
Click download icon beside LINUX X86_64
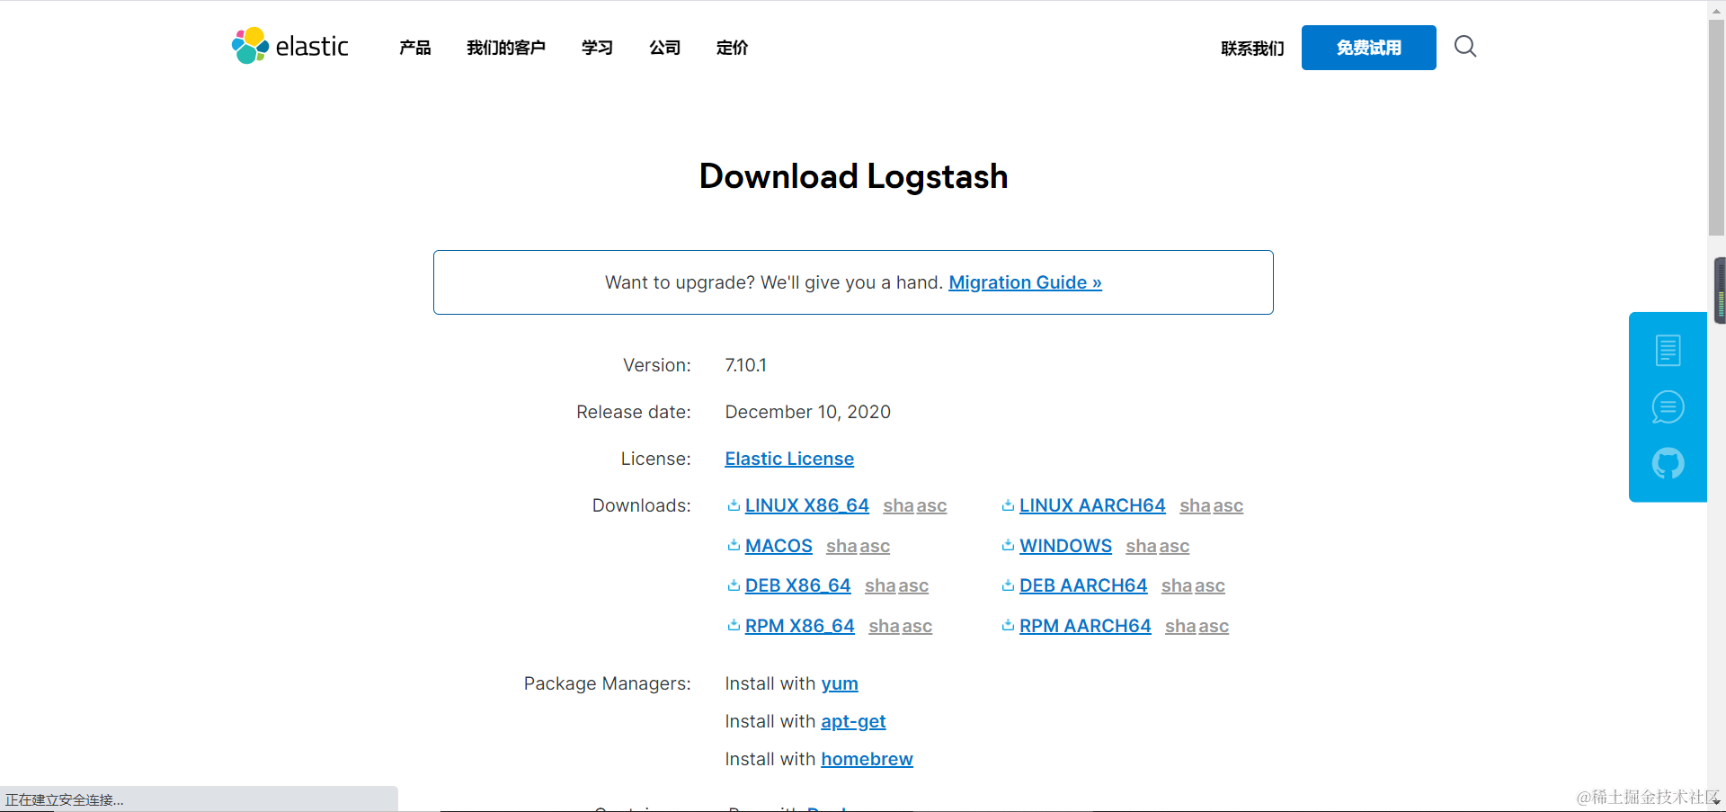tap(734, 505)
